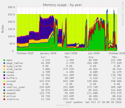Image resolution: width=125 pixels, height=108 pixels.
Task: Click apps current value 3.21G
Action: pyautogui.click(x=46, y=60)
